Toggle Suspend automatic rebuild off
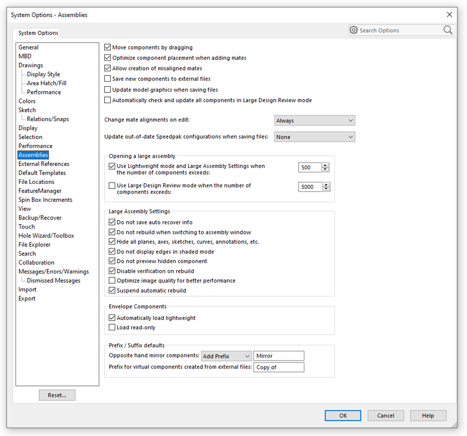Image resolution: width=467 pixels, height=436 pixels. coord(112,290)
